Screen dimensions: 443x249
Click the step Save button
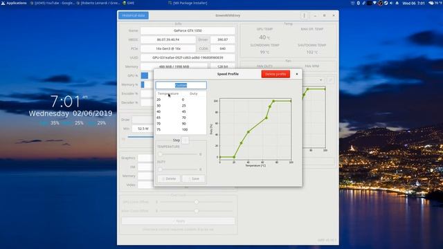pos(194,178)
